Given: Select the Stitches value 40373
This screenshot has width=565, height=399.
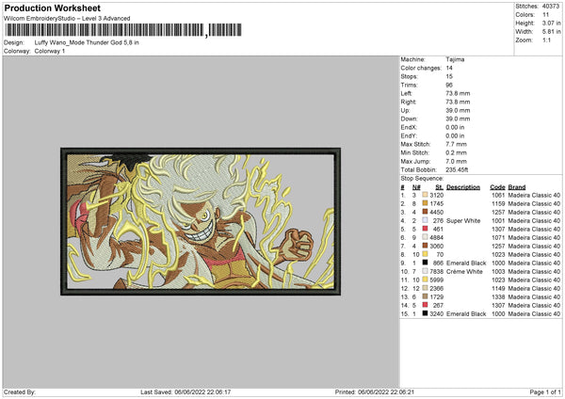Looking at the screenshot, I should [x=551, y=7].
